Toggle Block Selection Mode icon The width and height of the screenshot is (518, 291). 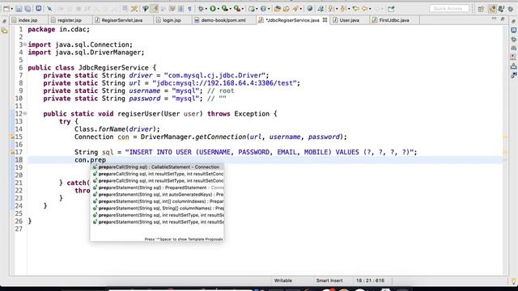coord(181,9)
